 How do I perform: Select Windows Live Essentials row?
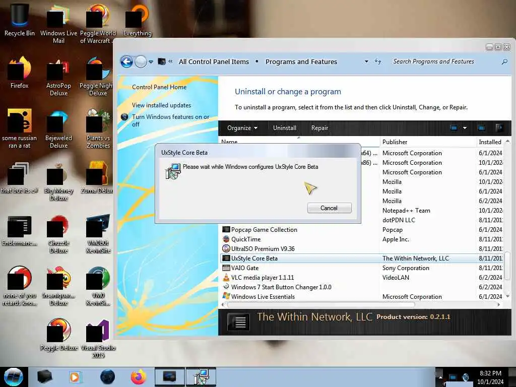[362, 296]
